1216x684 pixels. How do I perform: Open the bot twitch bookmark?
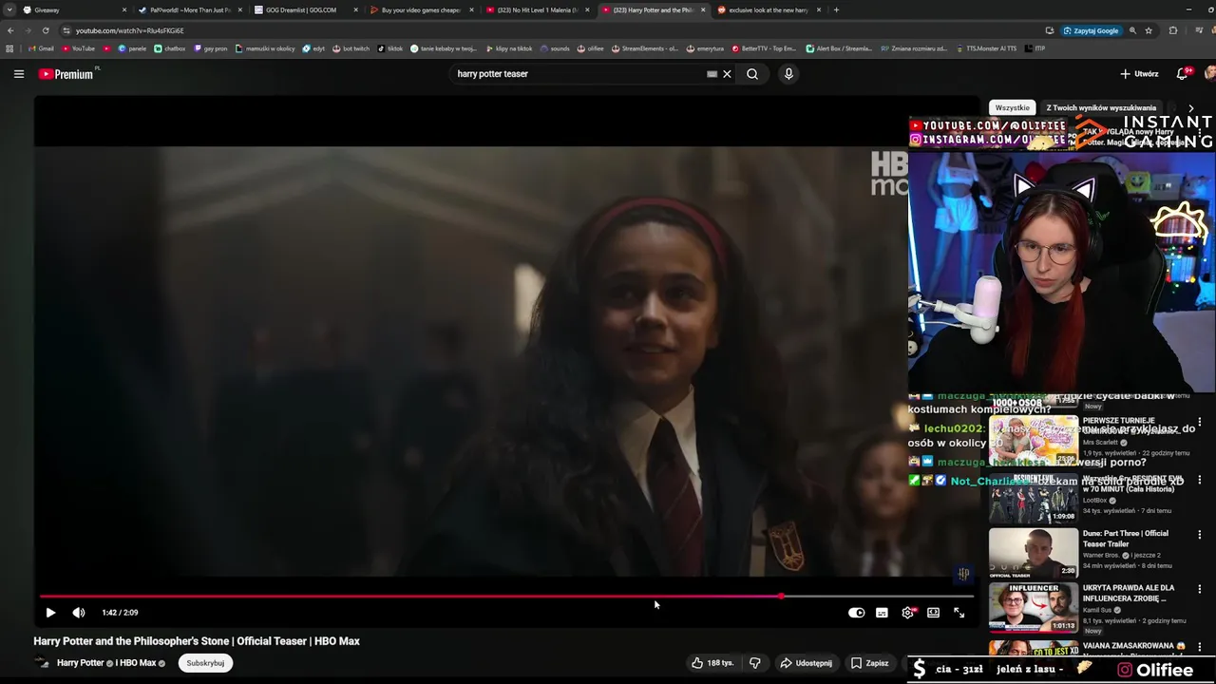[351, 48]
